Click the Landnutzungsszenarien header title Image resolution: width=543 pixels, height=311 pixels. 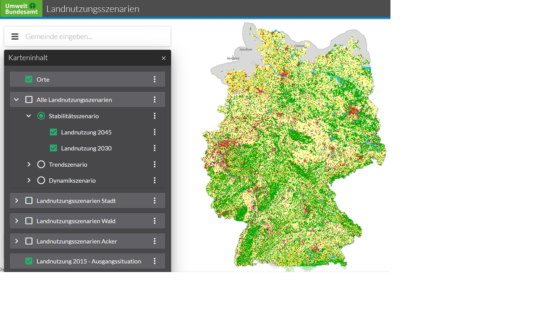(x=93, y=9)
